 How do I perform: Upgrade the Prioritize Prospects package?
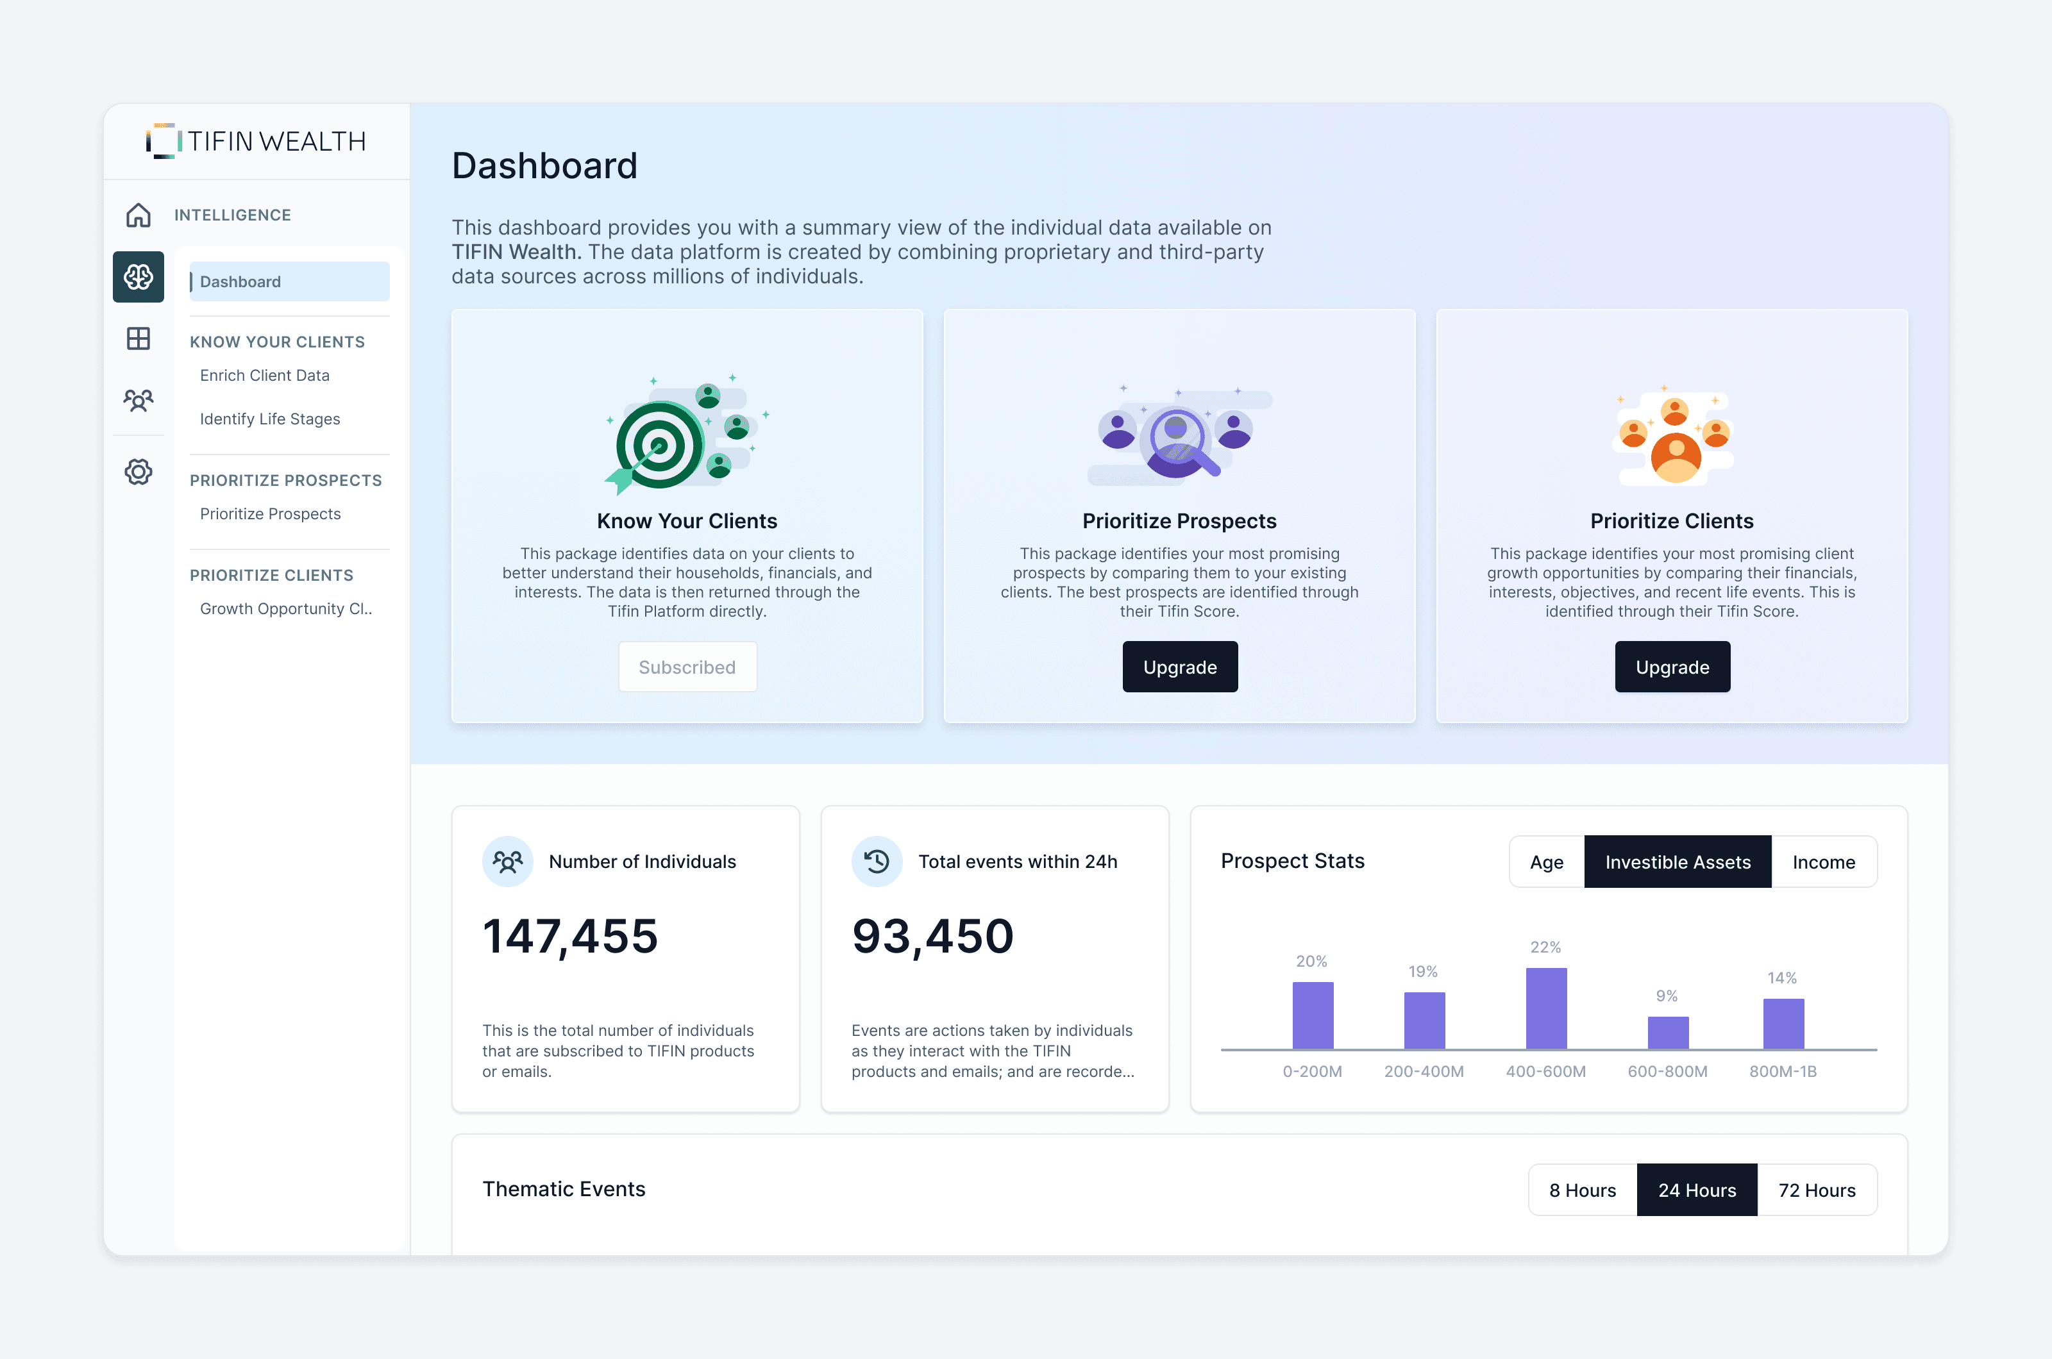point(1179,667)
